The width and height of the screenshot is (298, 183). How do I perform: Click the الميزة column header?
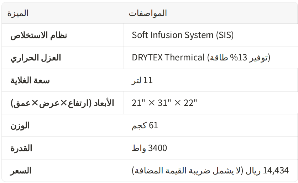[18, 14]
